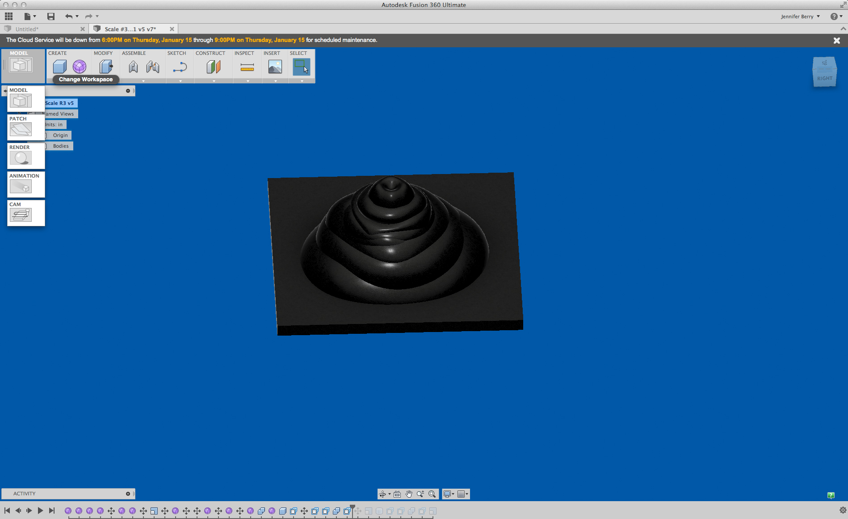Collapse the toolbar with top-right chevron
The height and width of the screenshot is (519, 848).
pos(843,29)
